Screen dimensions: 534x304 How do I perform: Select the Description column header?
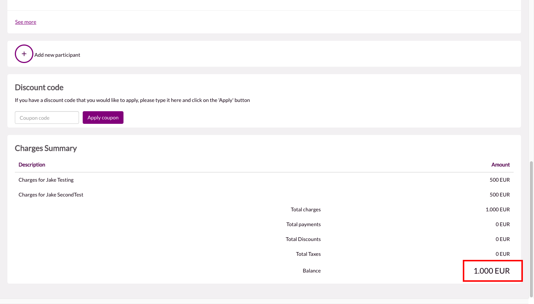click(32, 165)
